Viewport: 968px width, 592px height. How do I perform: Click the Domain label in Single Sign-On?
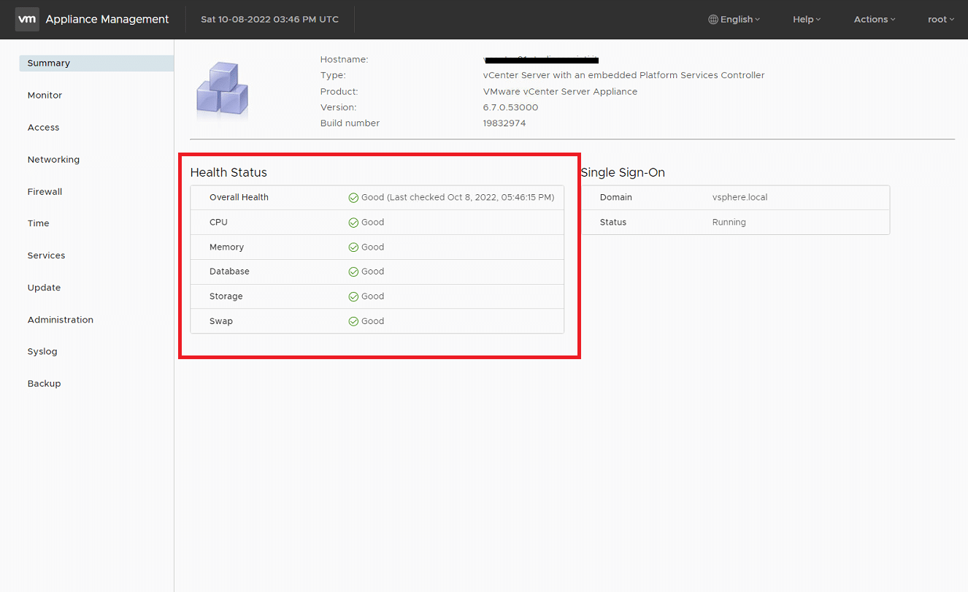click(x=616, y=198)
